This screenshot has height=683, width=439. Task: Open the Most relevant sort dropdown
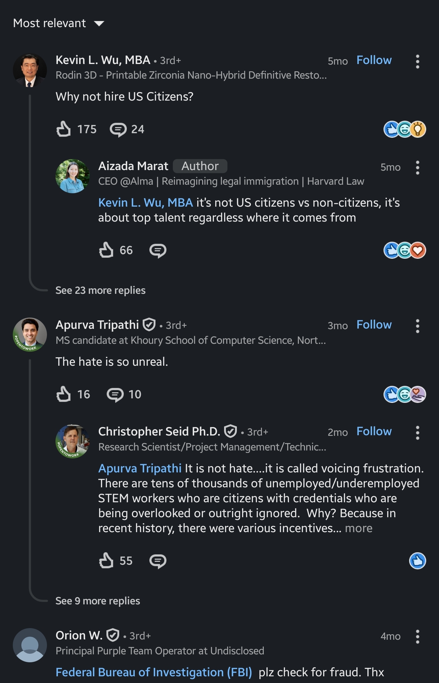point(59,23)
